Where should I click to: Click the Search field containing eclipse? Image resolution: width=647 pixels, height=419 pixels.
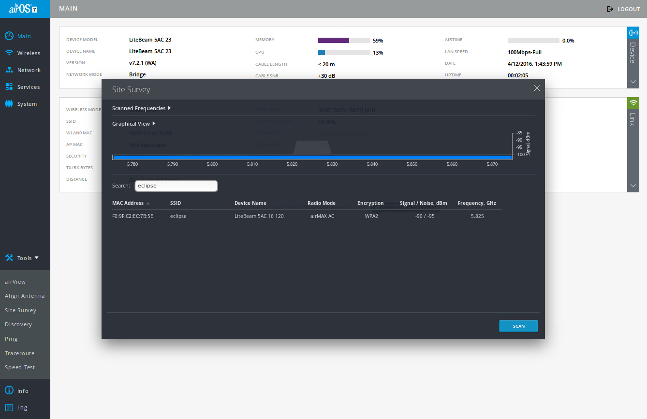176,186
